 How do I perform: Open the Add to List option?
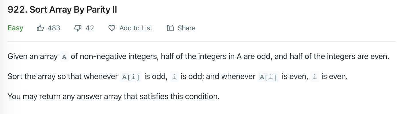[136, 28]
